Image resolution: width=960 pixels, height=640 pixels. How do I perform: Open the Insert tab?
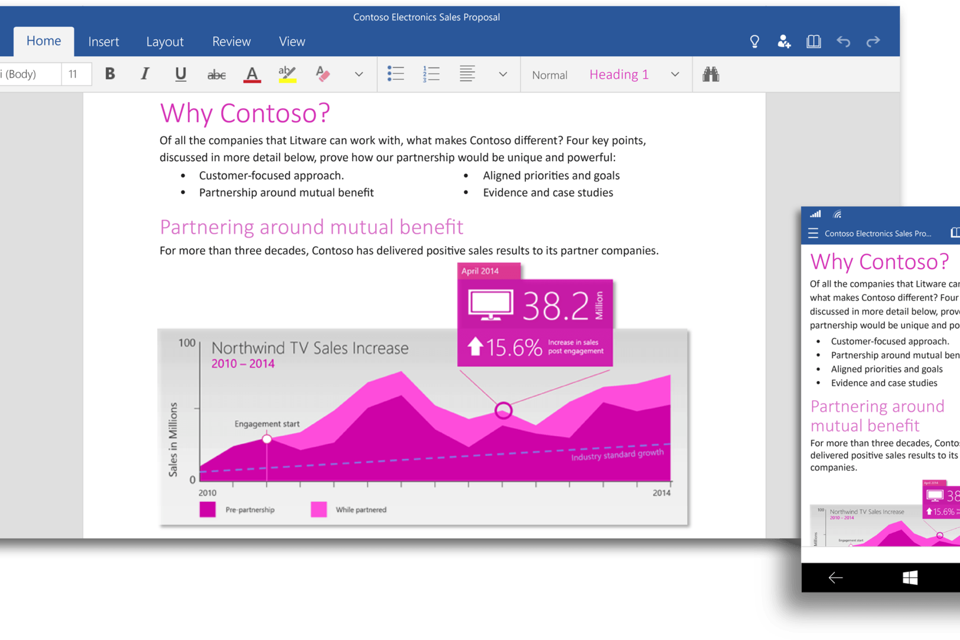click(x=103, y=42)
